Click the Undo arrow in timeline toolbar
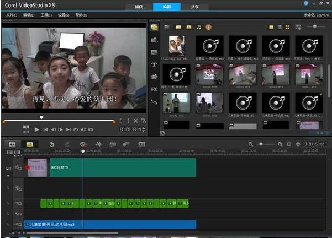332x238 pixels. [51, 144]
